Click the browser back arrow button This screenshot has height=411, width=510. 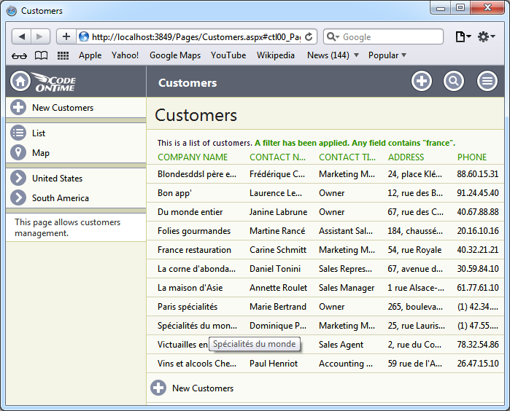click(22, 36)
